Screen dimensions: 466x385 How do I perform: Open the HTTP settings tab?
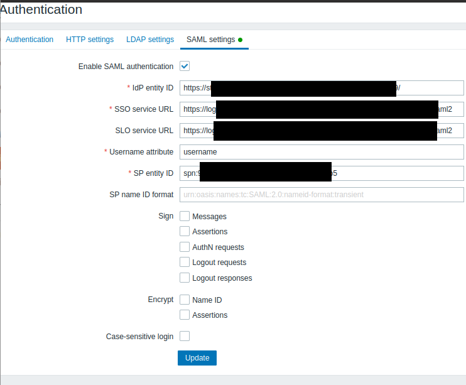click(x=90, y=40)
